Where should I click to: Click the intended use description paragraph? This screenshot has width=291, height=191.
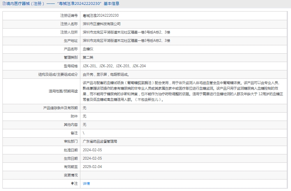pos(185,91)
